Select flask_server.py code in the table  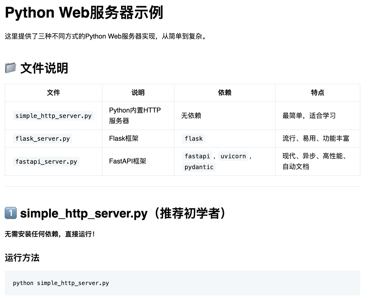(43, 139)
